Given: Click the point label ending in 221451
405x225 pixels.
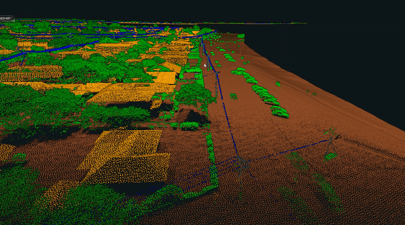Looking at the screenshot, I should [5, 18].
